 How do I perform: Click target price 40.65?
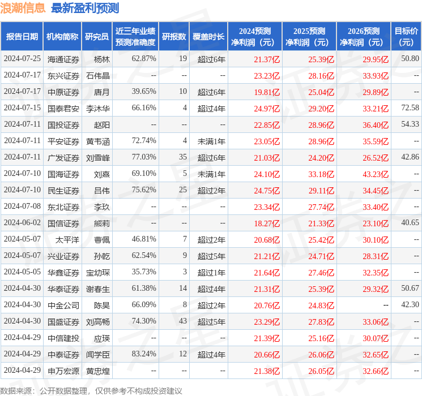(410, 222)
